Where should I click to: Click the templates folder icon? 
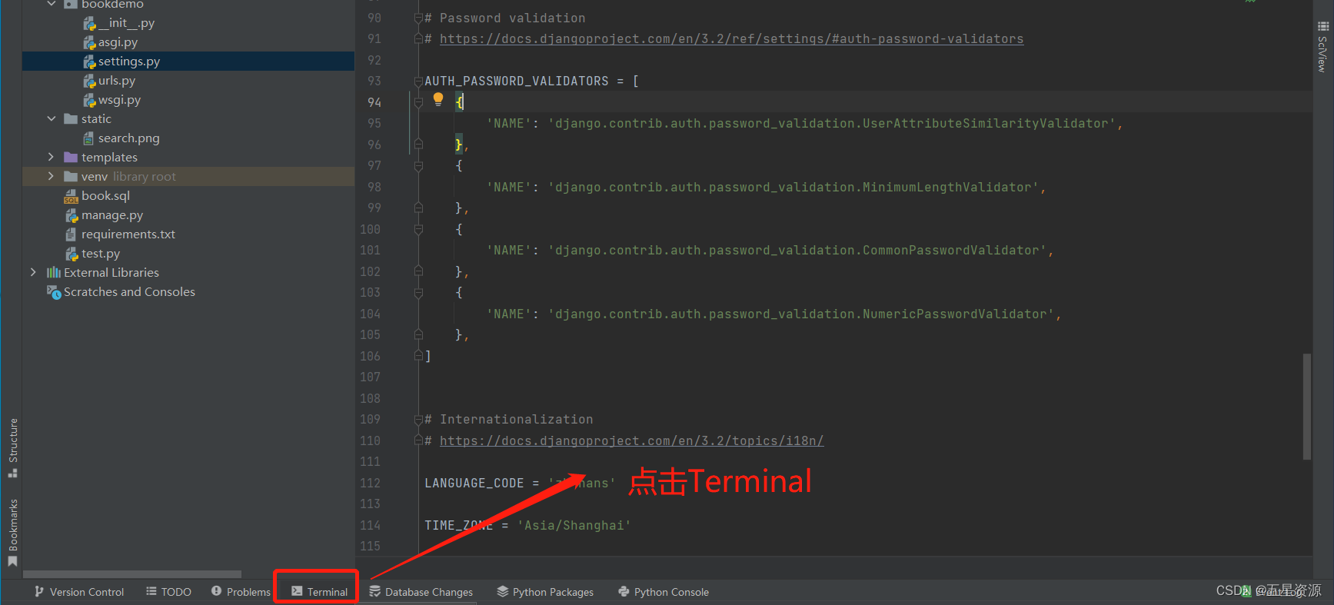71,157
